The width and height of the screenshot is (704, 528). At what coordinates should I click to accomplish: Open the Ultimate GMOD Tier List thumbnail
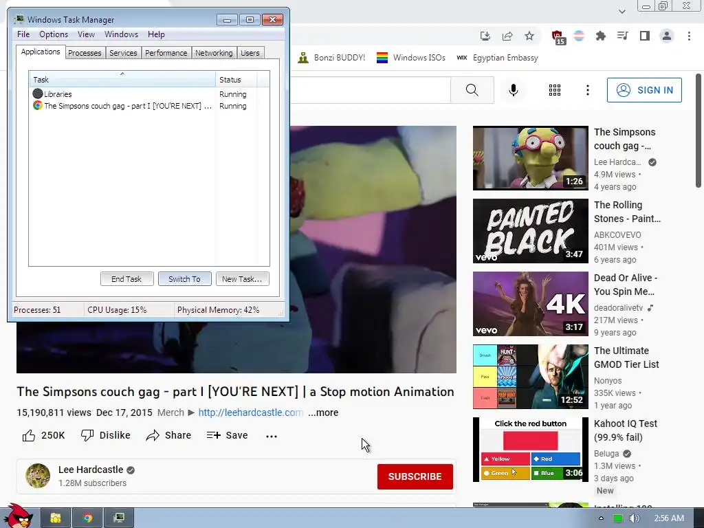[530, 377]
